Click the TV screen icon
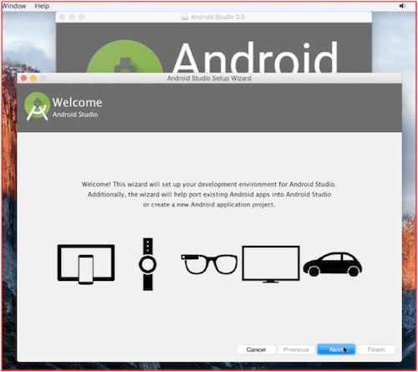Viewport: 418px width, 372px height. [271, 264]
